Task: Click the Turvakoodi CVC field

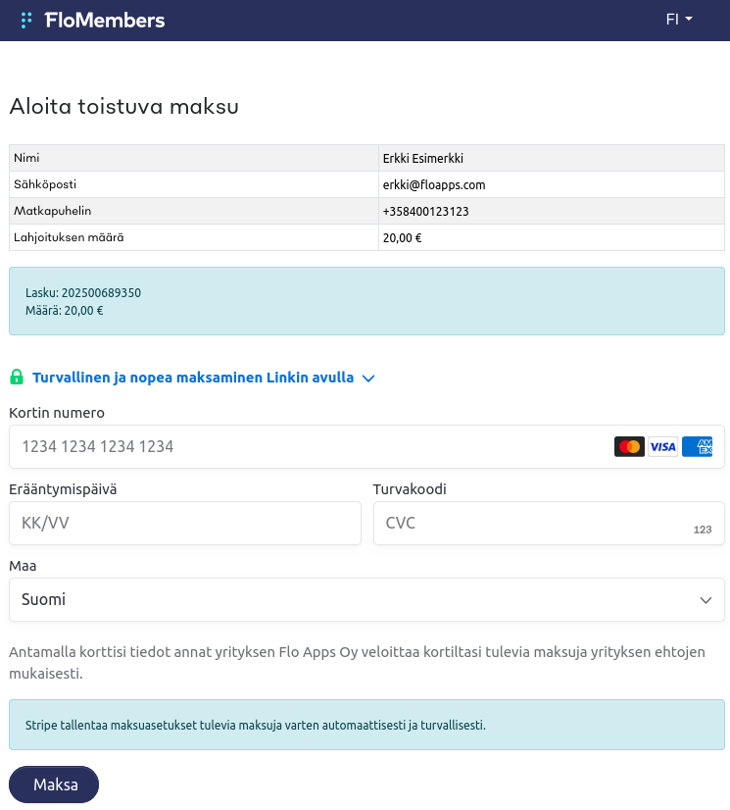Action: tap(529, 524)
